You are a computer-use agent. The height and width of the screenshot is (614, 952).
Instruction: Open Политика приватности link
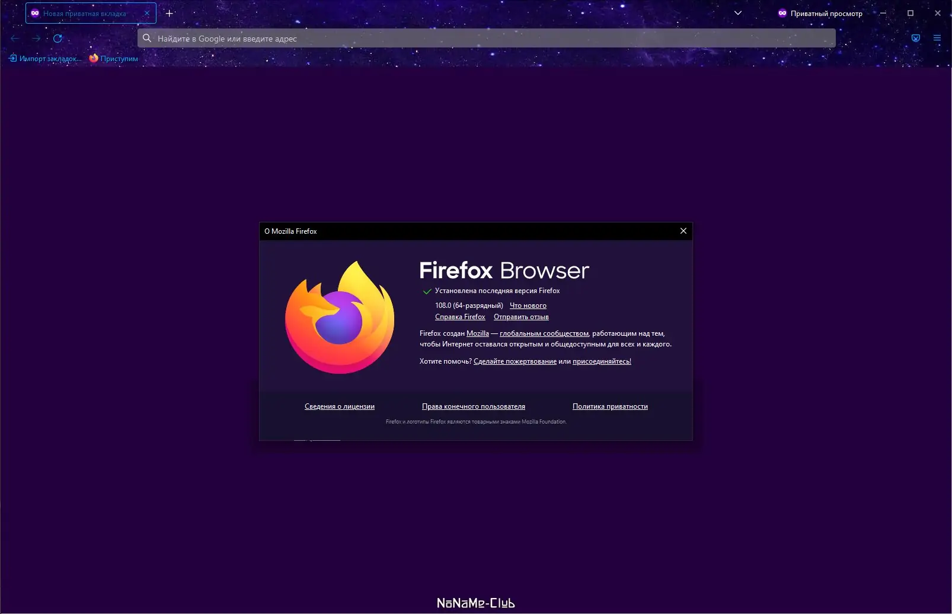610,406
